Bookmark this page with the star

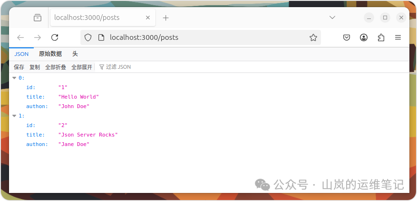[313, 37]
